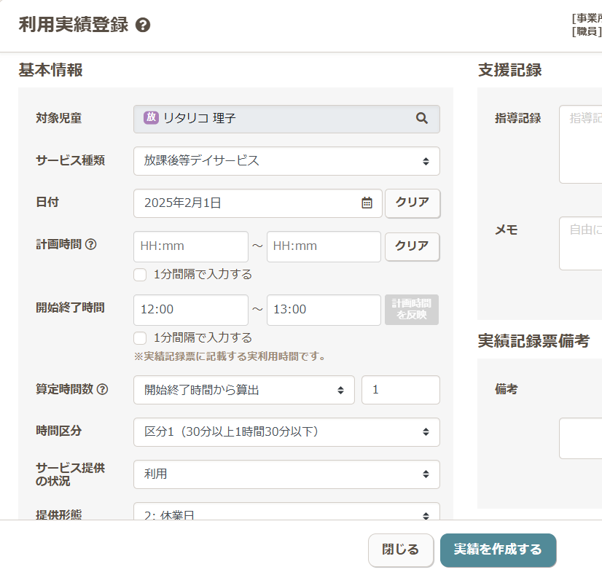Click the help icon next to 算定時間数
Screen dimensions: 602x575
102,389
